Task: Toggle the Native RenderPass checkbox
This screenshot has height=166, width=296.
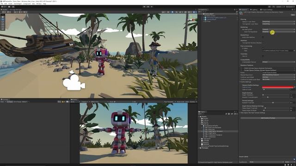Action: coord(263,37)
